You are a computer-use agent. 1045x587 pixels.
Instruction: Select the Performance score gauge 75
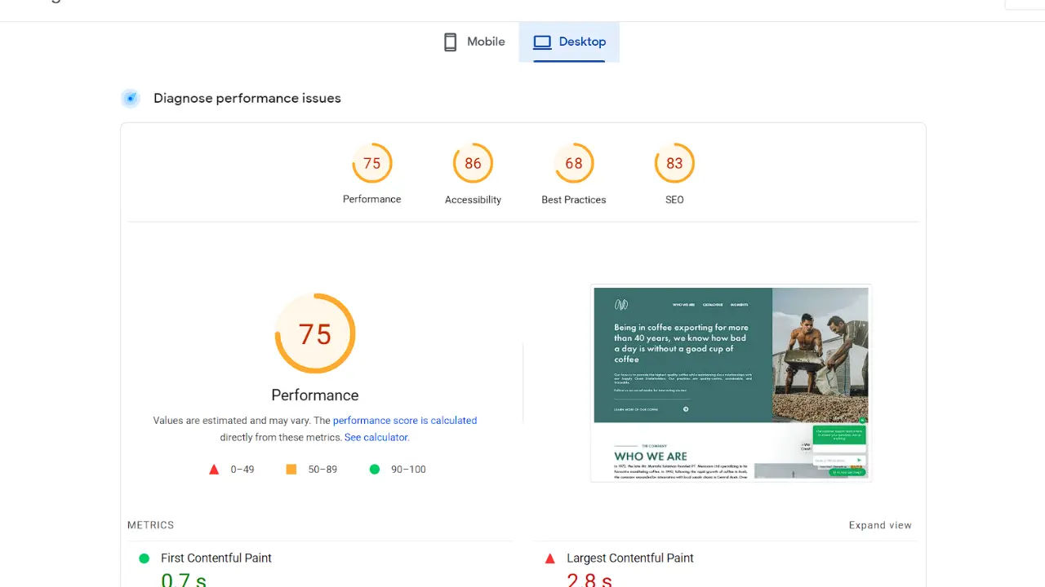(372, 164)
